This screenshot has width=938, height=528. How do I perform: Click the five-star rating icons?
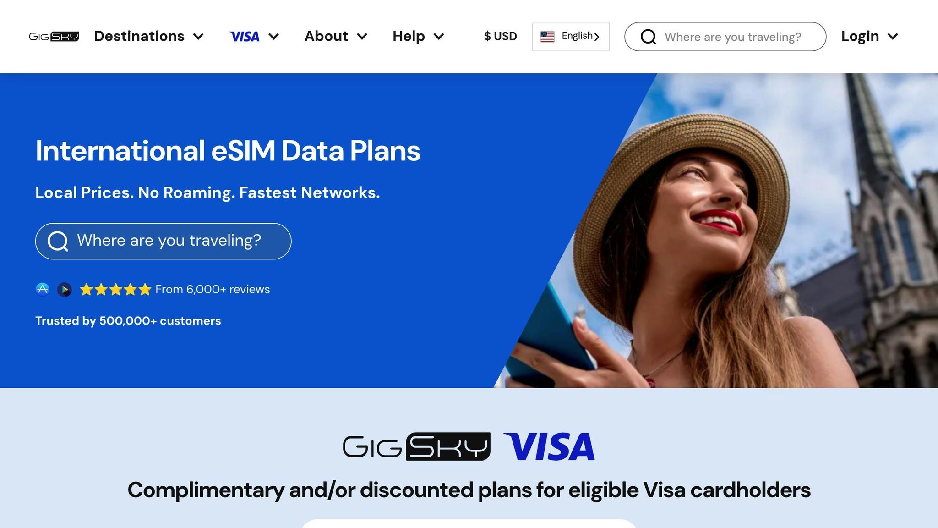pyautogui.click(x=115, y=289)
